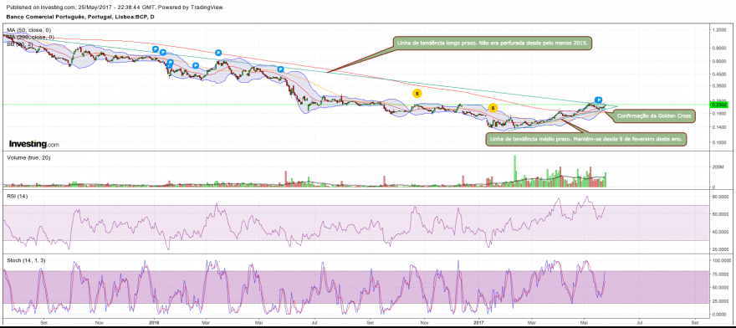The width and height of the screenshot is (736, 328).
Task: Click the yellow S marker near November
Action: coord(417,93)
